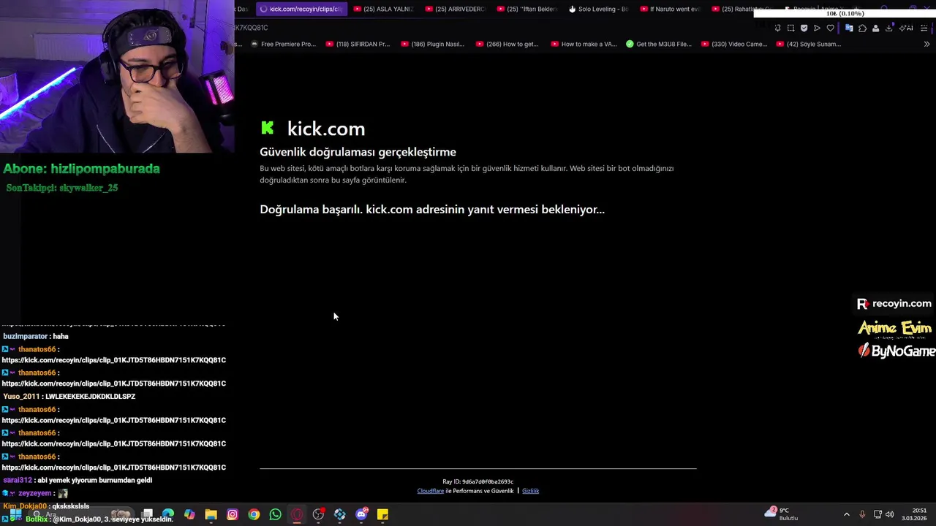Open Copilot from the taskbar
This screenshot has height=526, width=936.
coord(189,514)
